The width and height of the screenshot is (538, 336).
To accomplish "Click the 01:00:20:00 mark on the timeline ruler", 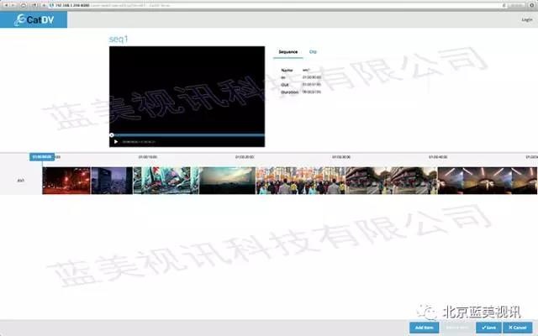I will pos(245,157).
